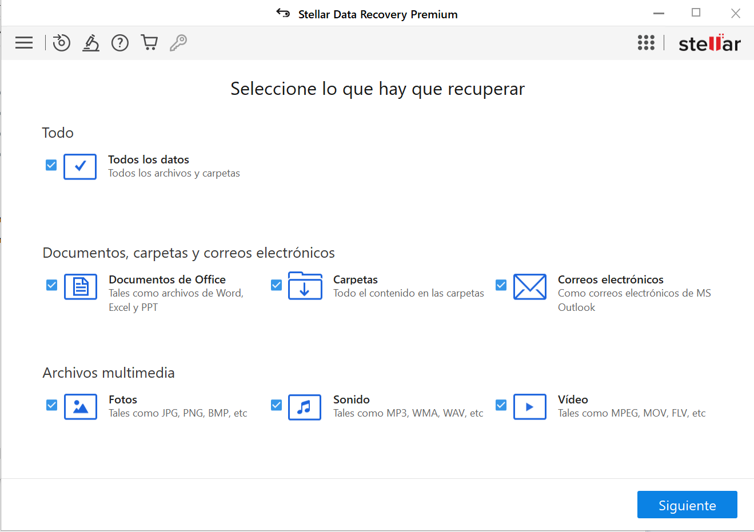
Task: Open the resume recovery scan icon
Action: click(x=61, y=42)
